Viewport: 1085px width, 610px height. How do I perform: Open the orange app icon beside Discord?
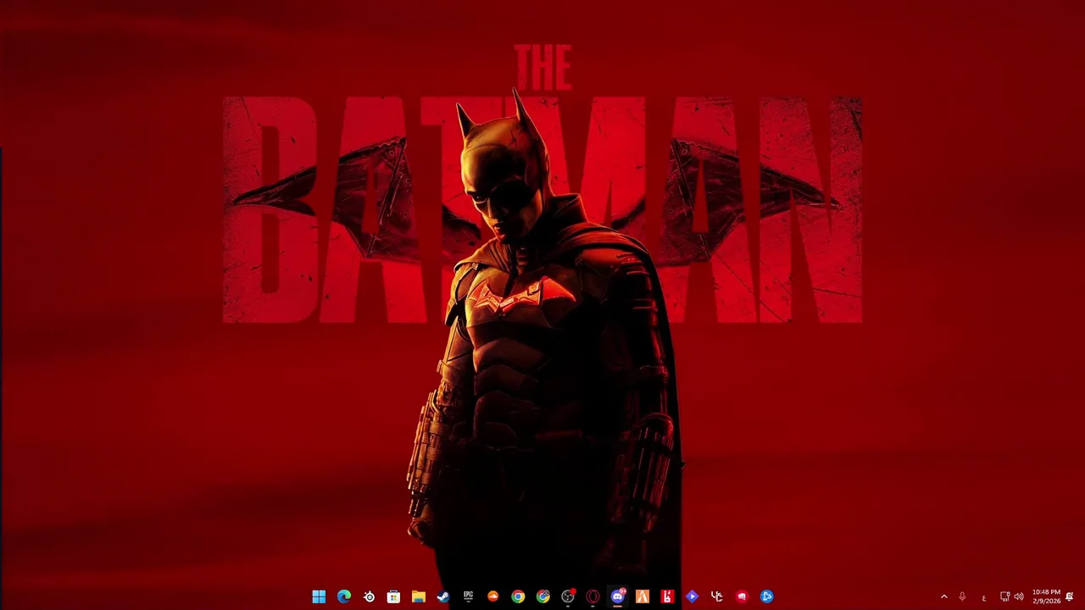643,596
